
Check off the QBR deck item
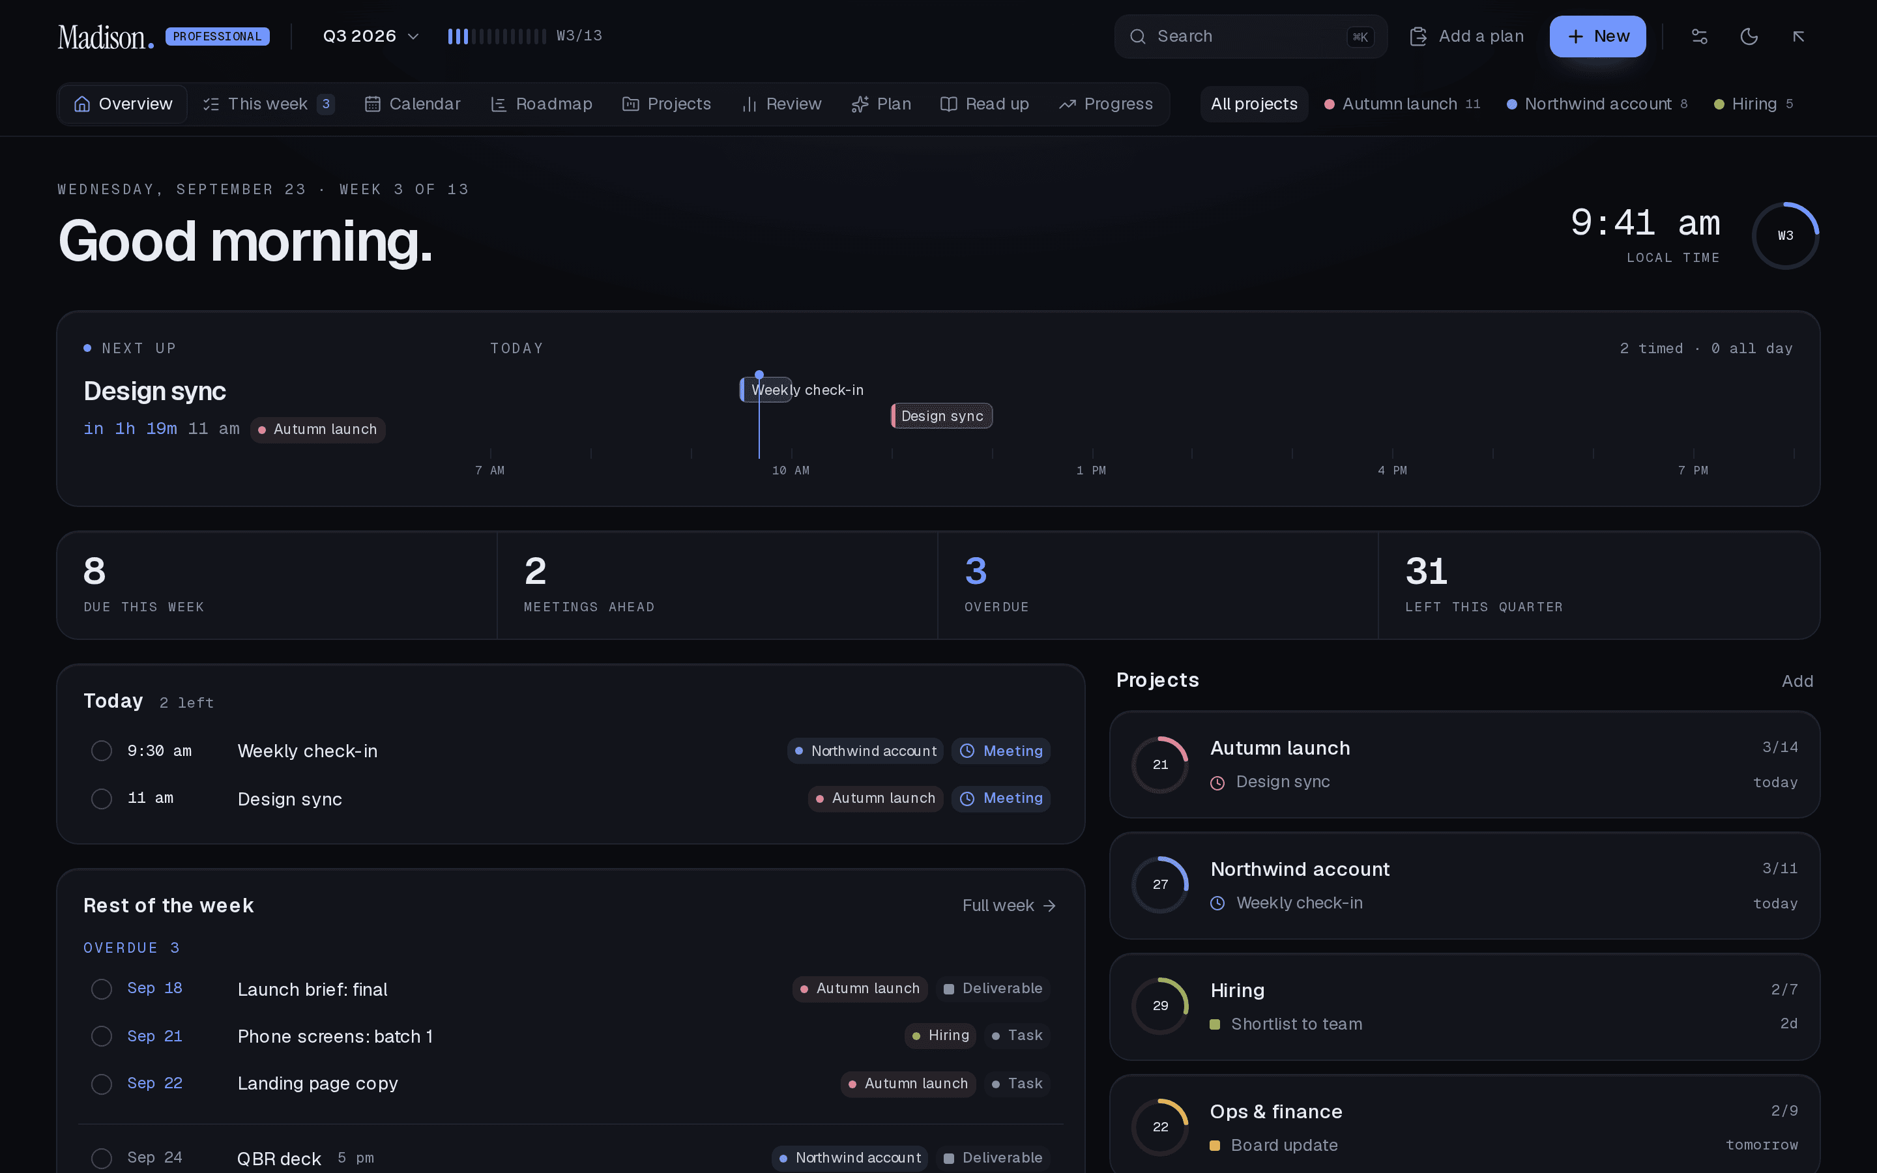pyautogui.click(x=102, y=1158)
